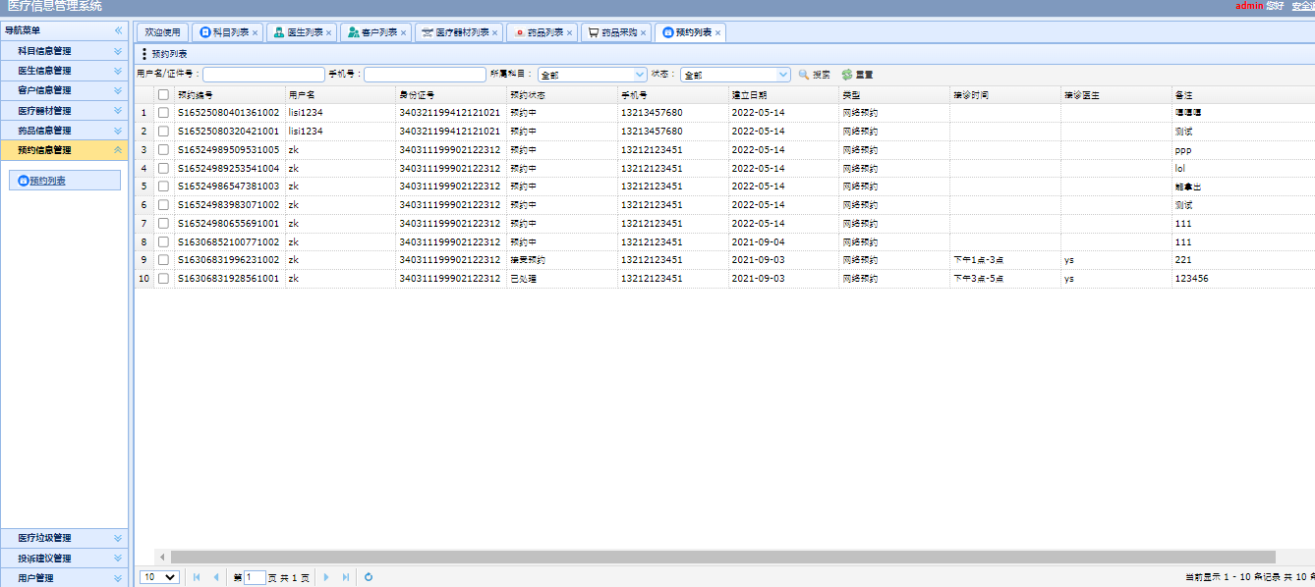Open 预约列表 link in sidebar
Screen dimensions: 1315x587
47,181
